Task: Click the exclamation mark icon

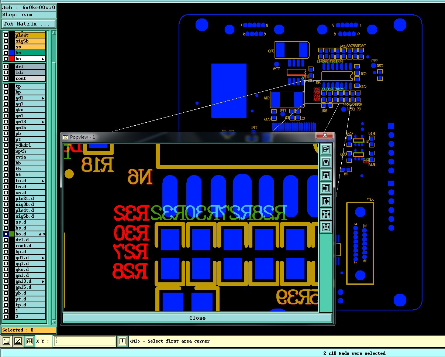Action: pos(123,341)
